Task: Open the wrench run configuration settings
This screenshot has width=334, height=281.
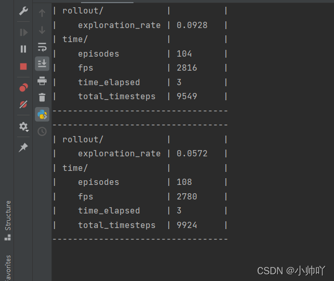Action: (x=23, y=11)
